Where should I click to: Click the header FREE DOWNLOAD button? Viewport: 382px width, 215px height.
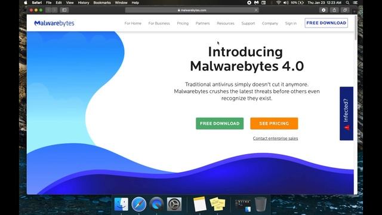point(326,23)
